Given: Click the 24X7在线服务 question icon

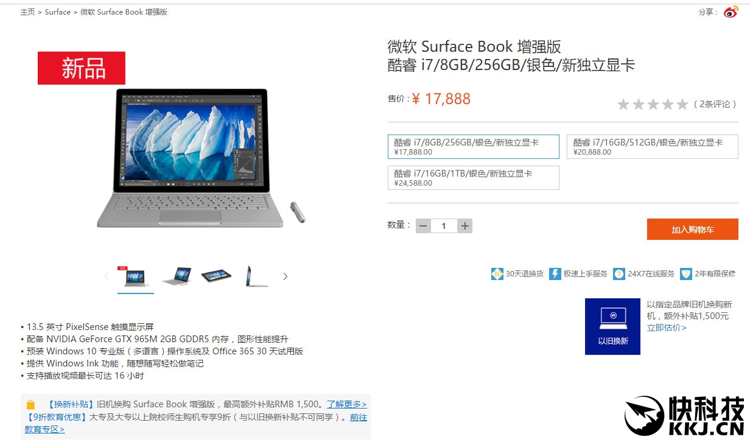Looking at the screenshot, I should pos(619,274).
